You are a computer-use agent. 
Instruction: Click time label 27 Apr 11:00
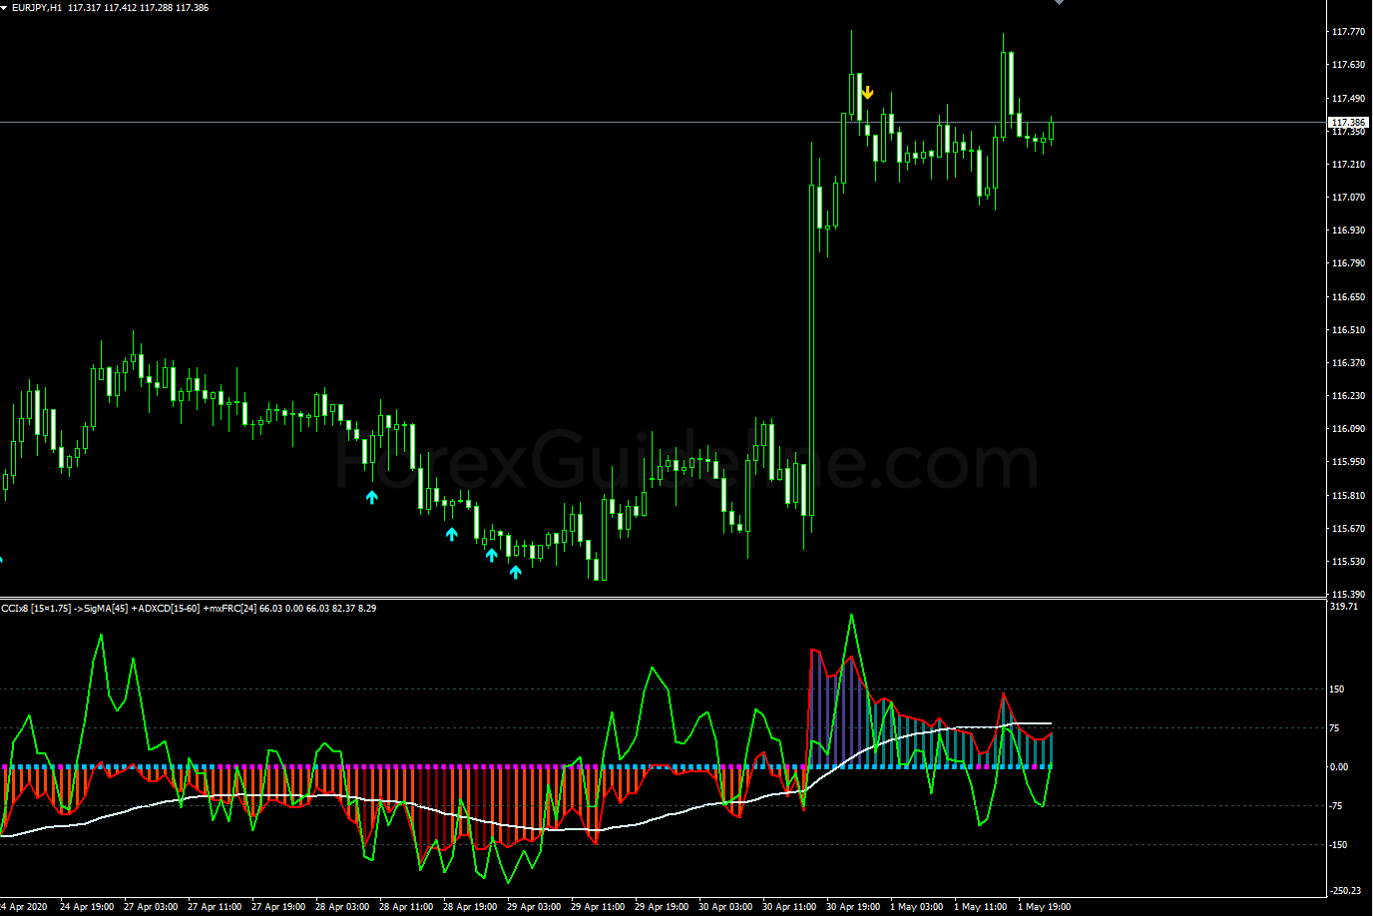tap(215, 907)
